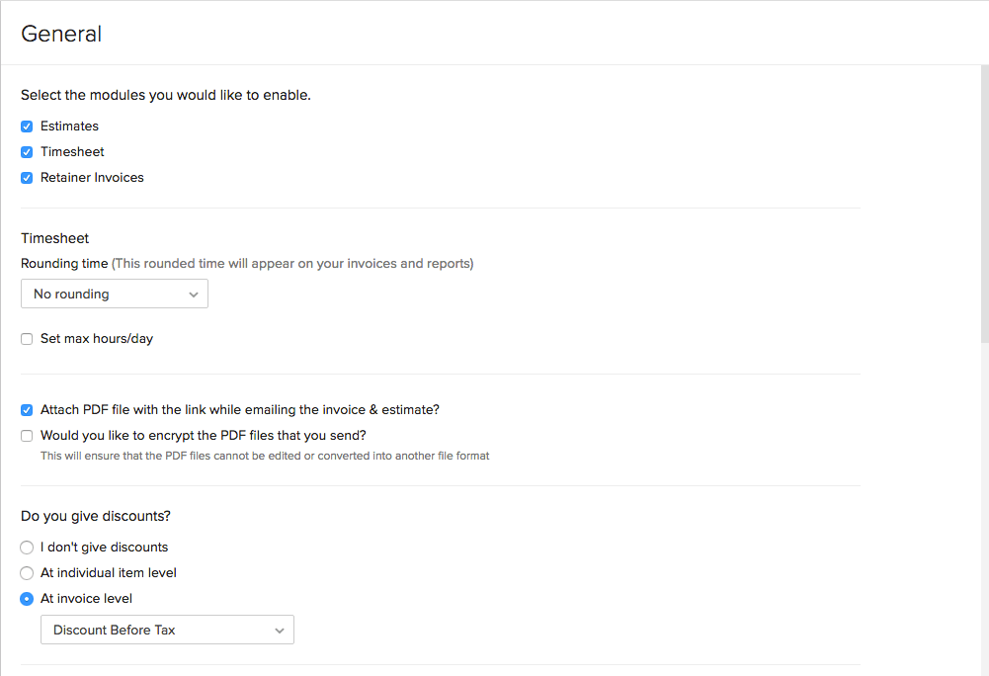Expand the Discount Before Tax dropdown
Image resolution: width=989 pixels, height=676 pixels.
coord(167,630)
